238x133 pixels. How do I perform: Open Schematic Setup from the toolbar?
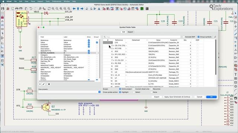(8, 9)
